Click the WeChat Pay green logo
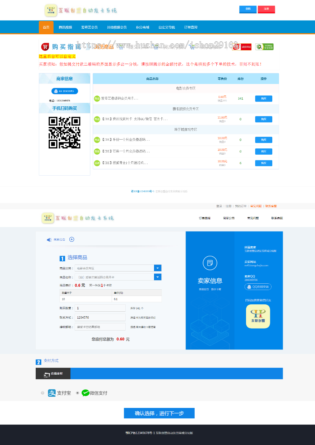The width and height of the screenshot is (315, 445). [x=85, y=393]
